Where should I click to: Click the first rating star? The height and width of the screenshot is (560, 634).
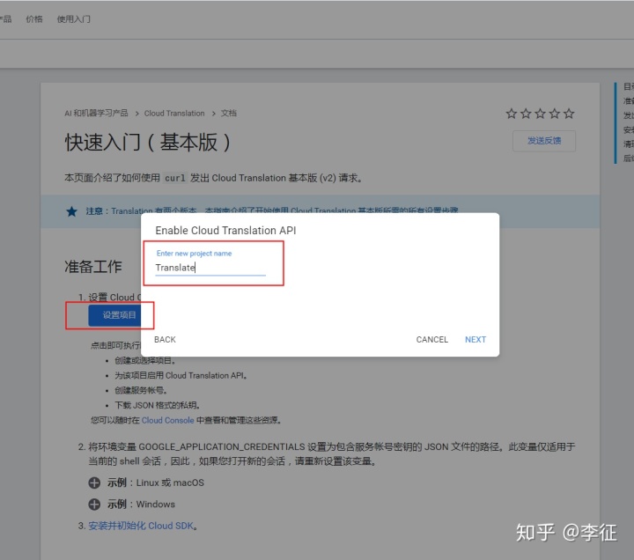click(511, 114)
